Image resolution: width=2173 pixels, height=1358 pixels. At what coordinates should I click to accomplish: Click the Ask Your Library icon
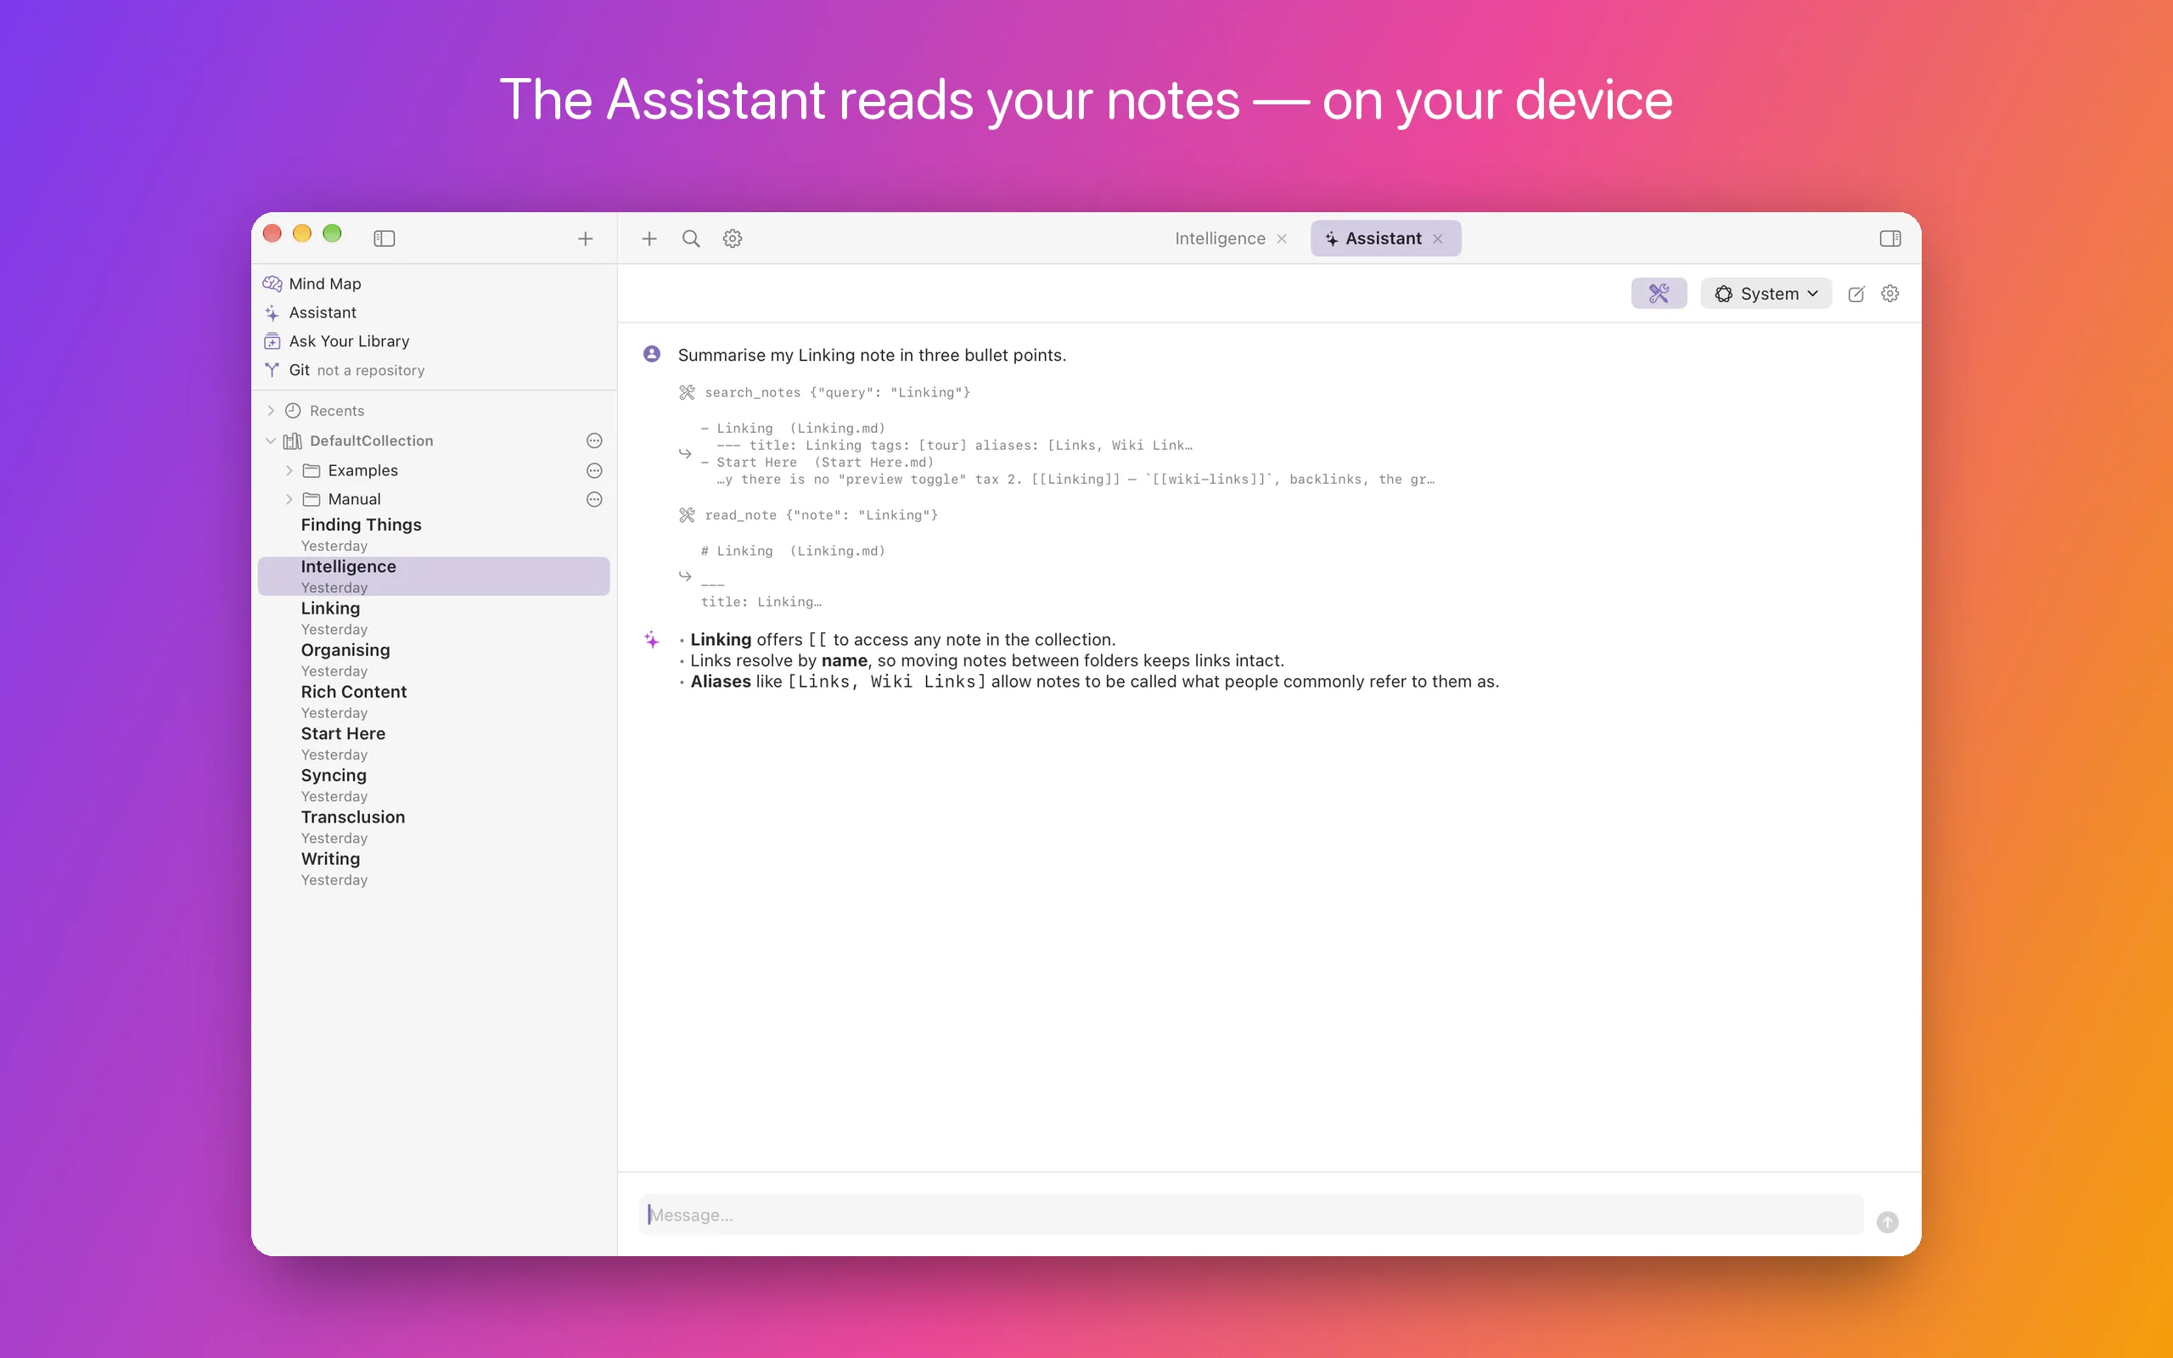[272, 341]
